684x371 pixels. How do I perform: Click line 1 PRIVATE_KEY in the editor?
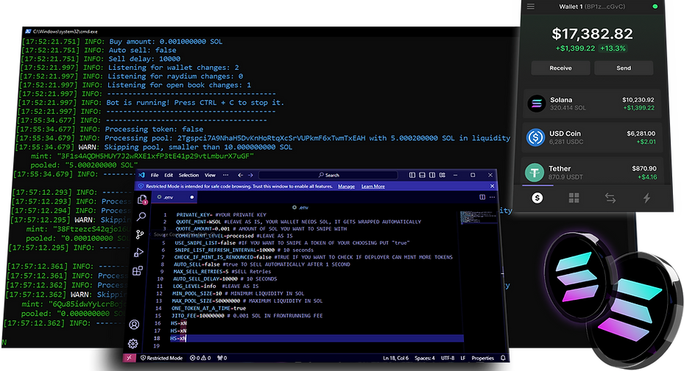coord(221,215)
